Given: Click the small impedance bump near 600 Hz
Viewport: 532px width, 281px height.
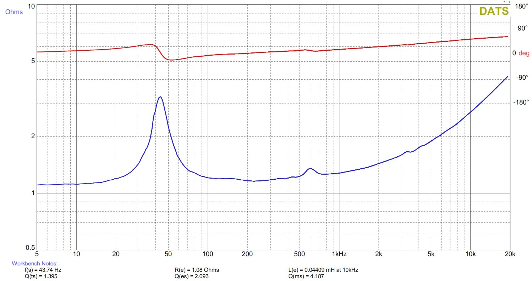Looking at the screenshot, I should pyautogui.click(x=310, y=169).
